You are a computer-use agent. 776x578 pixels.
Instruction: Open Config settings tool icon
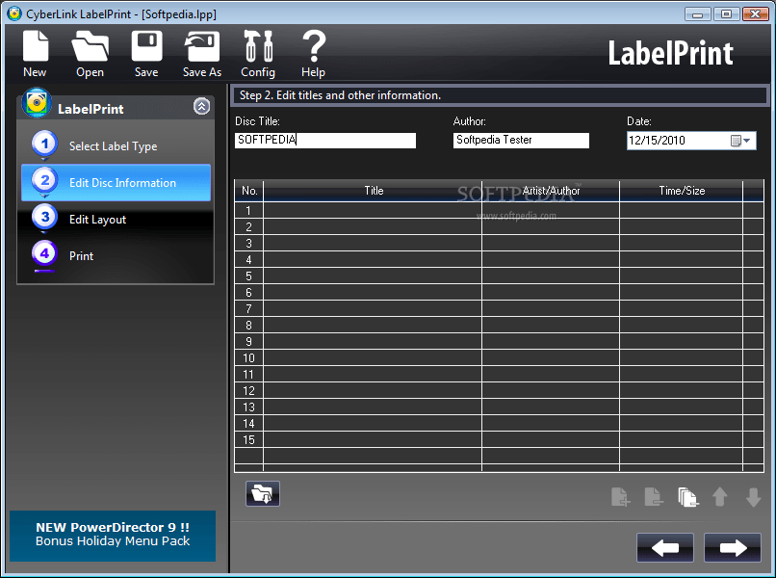click(258, 46)
